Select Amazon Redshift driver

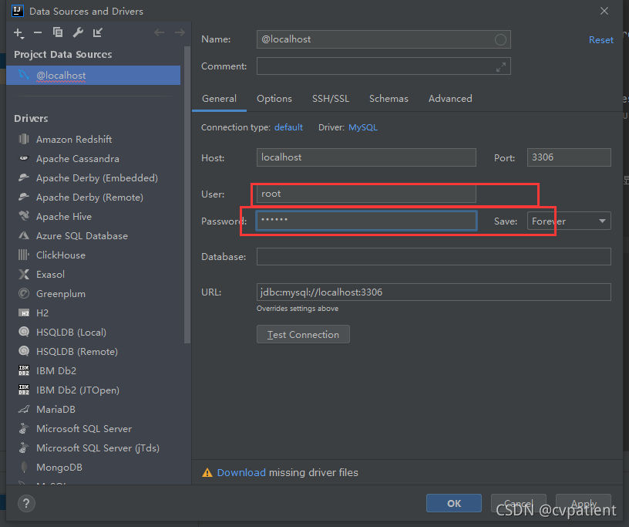click(x=94, y=140)
